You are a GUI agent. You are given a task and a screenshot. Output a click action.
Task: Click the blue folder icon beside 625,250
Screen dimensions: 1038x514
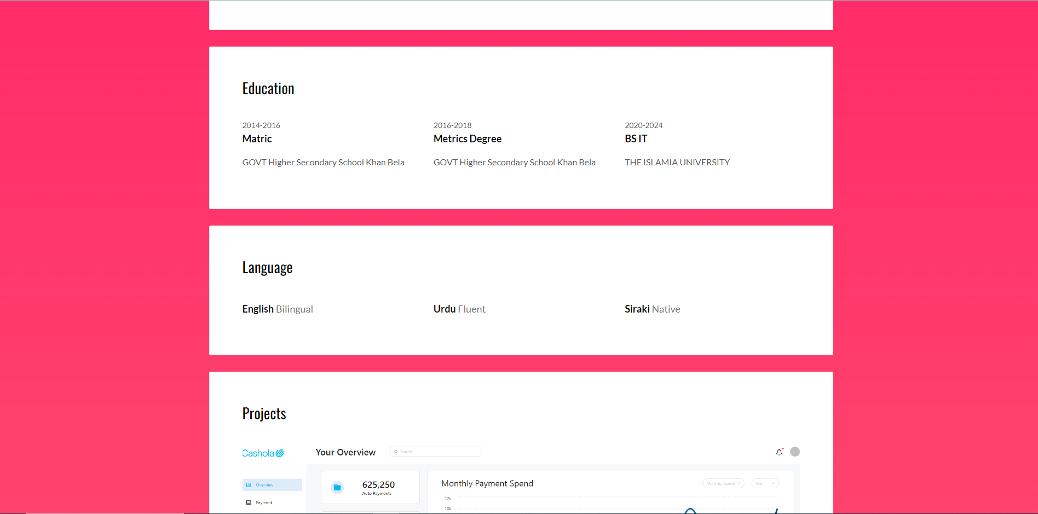(337, 487)
